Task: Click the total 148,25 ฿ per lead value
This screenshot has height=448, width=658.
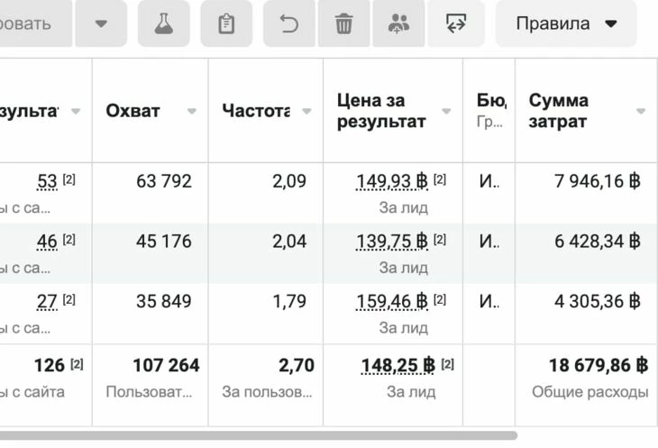Action: tap(398, 365)
